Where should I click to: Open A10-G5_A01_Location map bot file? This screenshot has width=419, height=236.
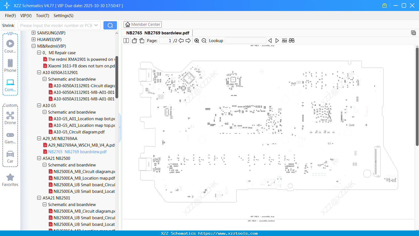tap(84, 119)
